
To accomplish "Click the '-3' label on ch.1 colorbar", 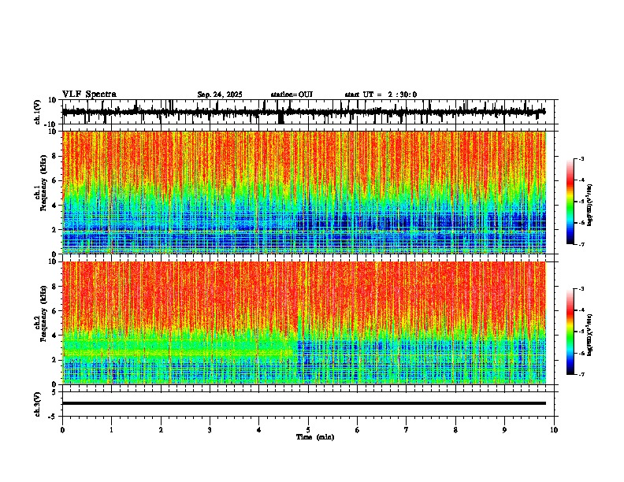I will point(581,158).
